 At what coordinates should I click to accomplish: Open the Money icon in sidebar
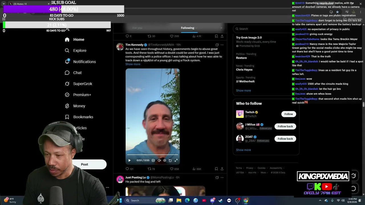pos(67,106)
